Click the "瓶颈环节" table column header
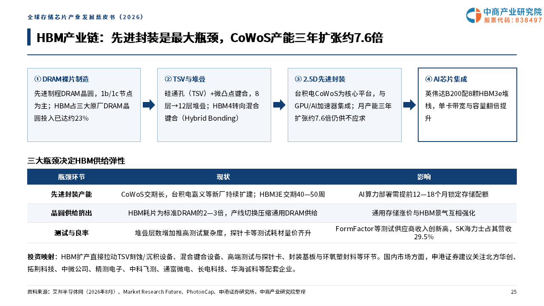 point(71,177)
